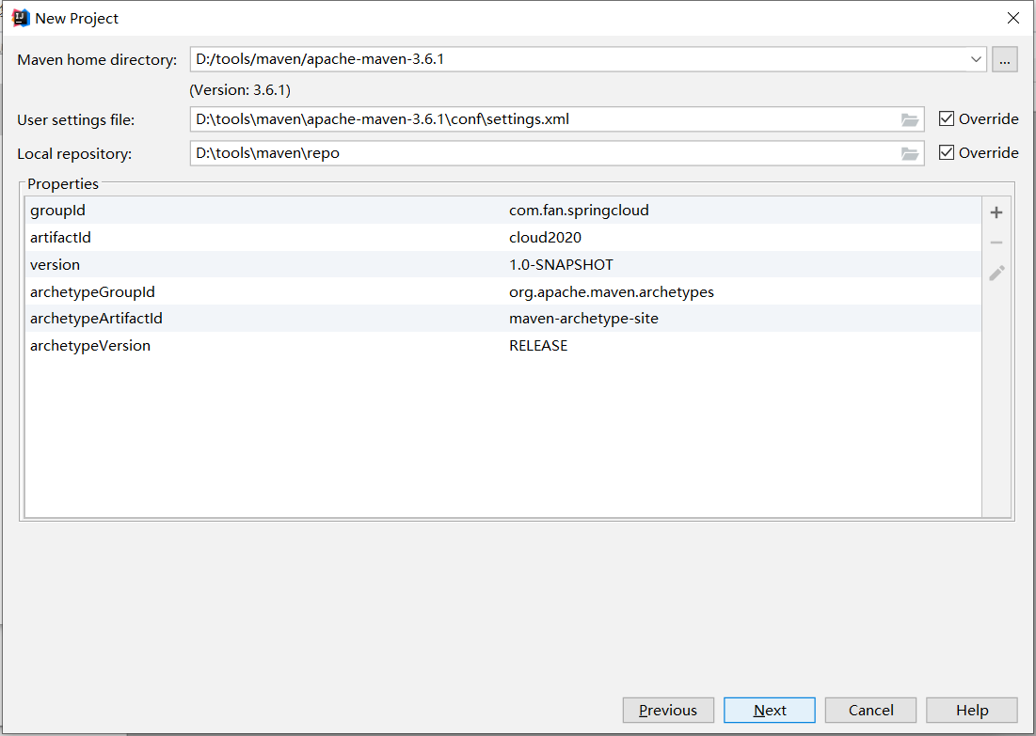Click the edit property pencil icon
1036x736 pixels.
tap(996, 273)
